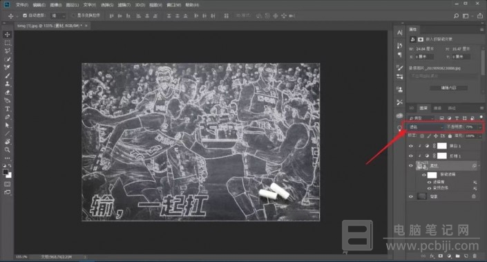Open the Properties panel flyout menu
The width and height of the screenshot is (487, 262).
tap(481, 30)
